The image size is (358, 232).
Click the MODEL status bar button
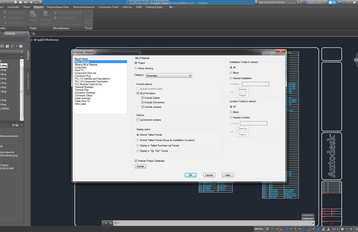pyautogui.click(x=259, y=229)
